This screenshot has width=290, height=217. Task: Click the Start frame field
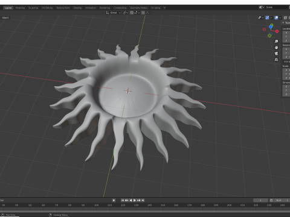(282, 200)
